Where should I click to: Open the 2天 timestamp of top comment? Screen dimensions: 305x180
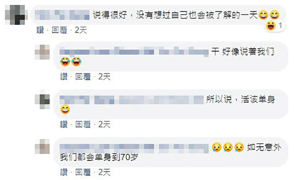coord(81,30)
